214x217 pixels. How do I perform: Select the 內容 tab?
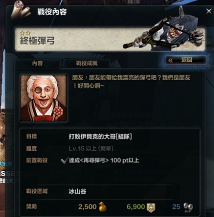[37, 63]
